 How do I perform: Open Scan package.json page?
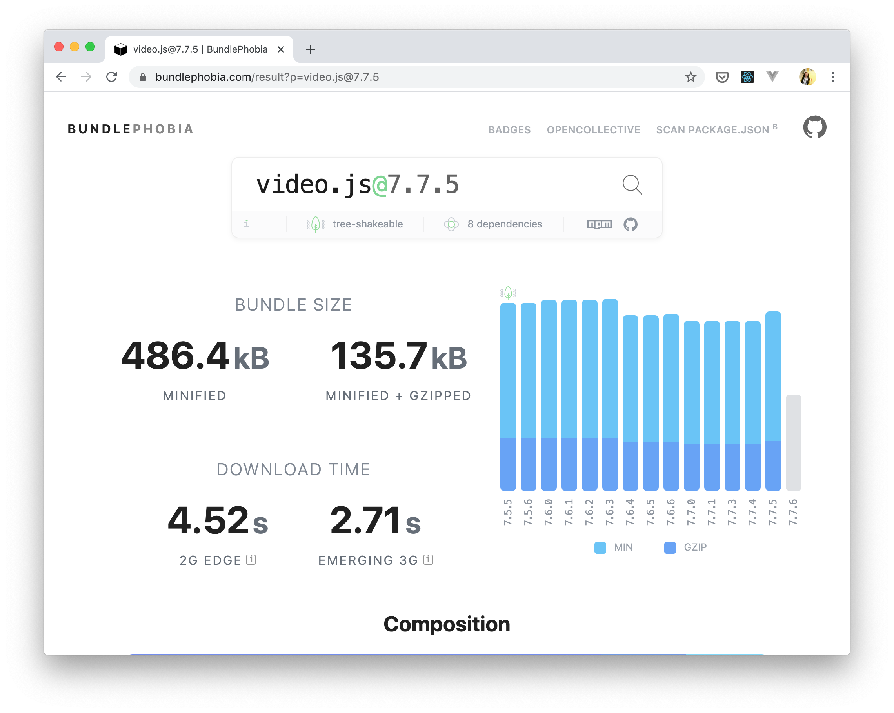click(716, 129)
